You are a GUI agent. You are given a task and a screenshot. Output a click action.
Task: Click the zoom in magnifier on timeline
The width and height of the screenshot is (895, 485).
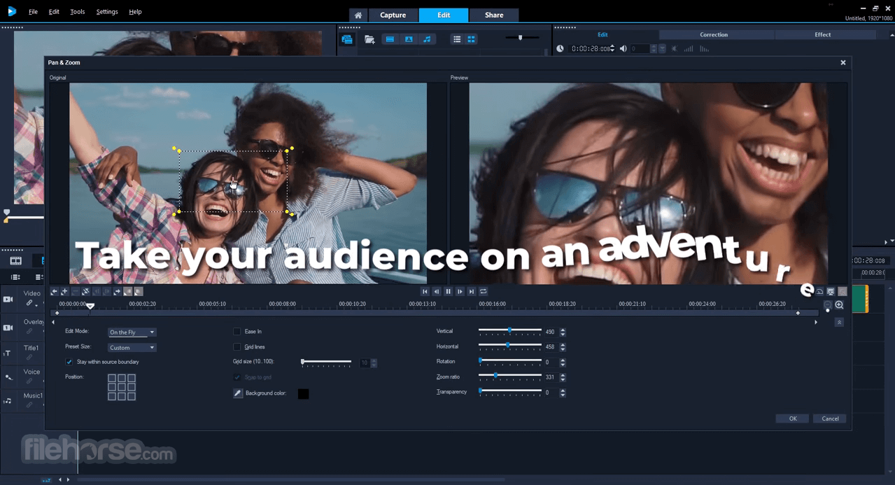coord(840,305)
